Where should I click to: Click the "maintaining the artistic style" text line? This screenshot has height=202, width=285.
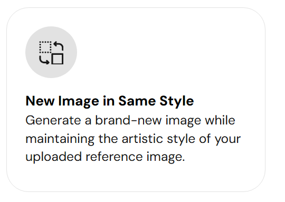click(133, 139)
